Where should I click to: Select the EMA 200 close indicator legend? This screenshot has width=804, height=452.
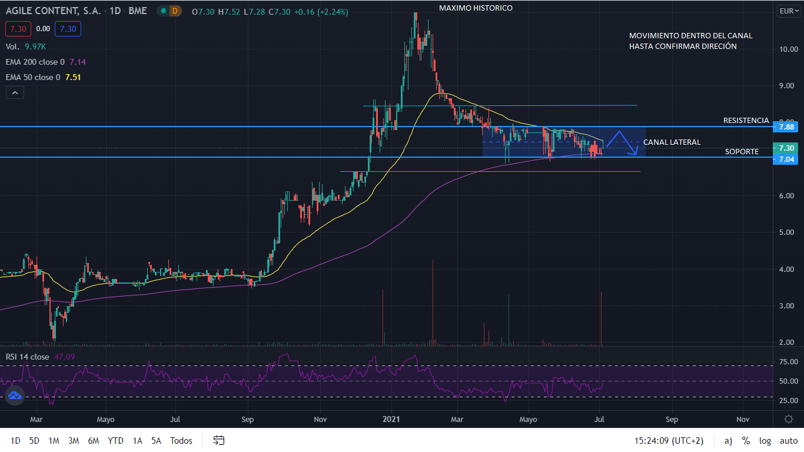coord(35,62)
